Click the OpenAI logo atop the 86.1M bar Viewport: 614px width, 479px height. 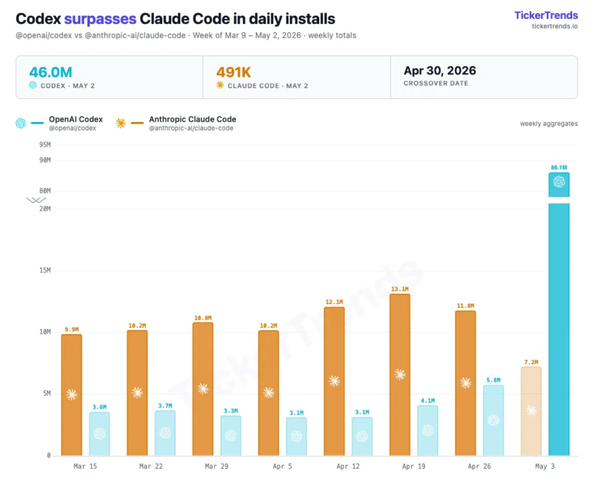[x=559, y=182]
